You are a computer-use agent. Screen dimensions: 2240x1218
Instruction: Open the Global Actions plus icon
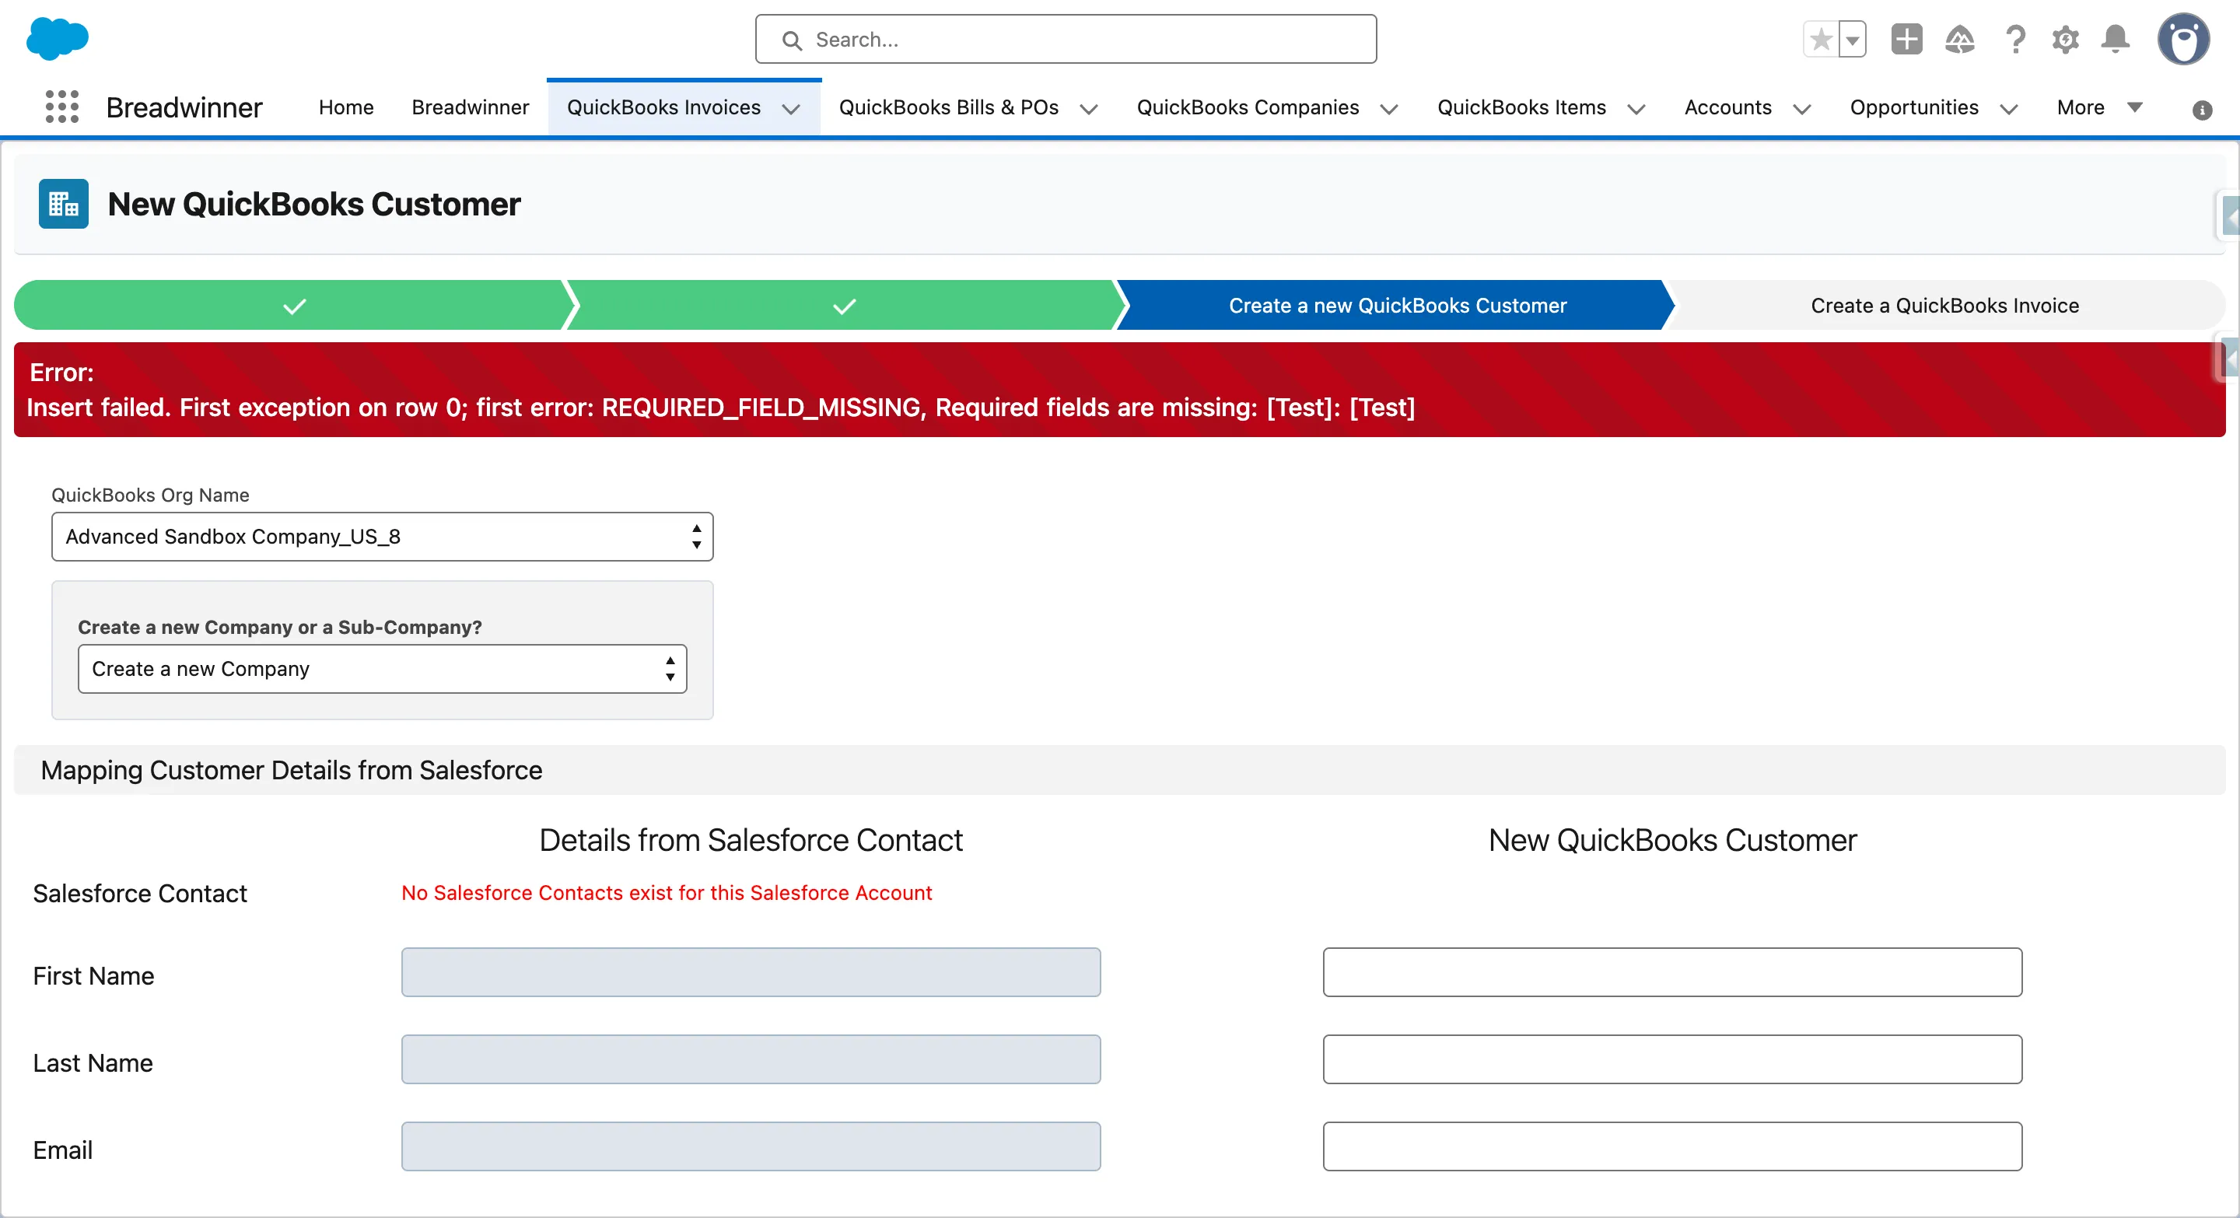click(1906, 39)
